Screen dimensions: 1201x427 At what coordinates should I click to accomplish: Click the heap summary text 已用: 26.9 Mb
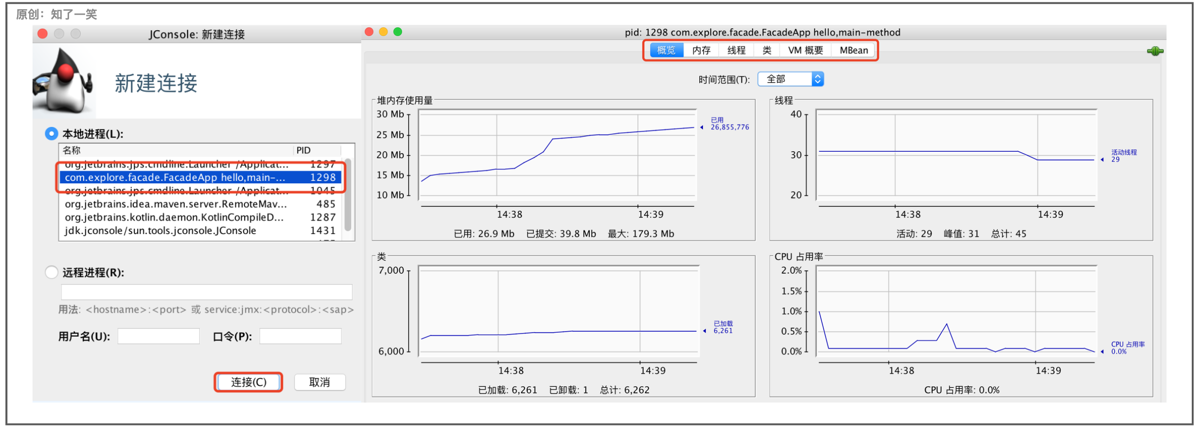click(484, 234)
